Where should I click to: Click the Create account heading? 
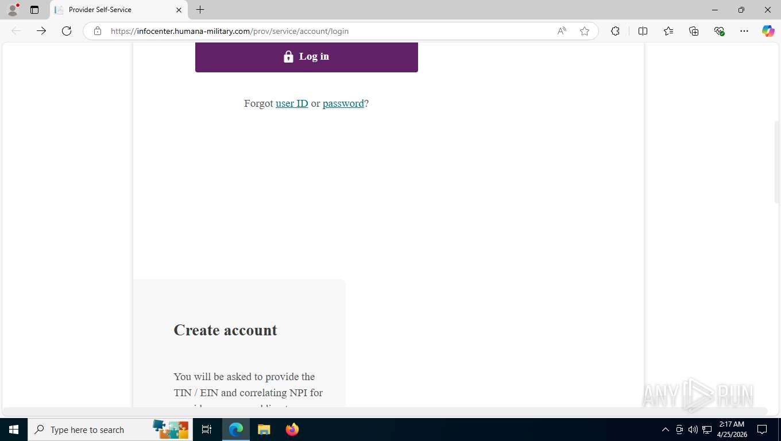pyautogui.click(x=225, y=330)
